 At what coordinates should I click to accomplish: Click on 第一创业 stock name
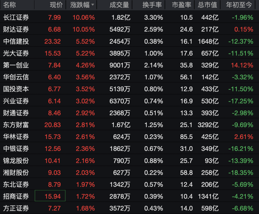click(x=16, y=65)
